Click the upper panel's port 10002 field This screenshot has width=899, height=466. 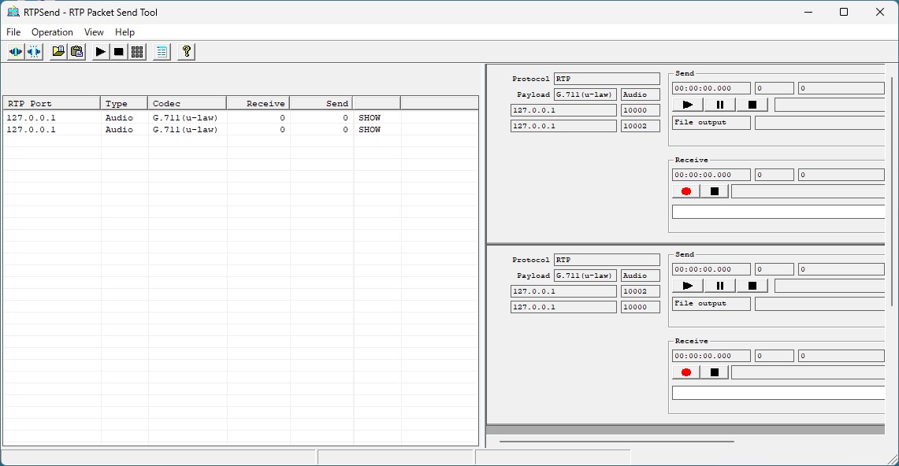pos(641,126)
